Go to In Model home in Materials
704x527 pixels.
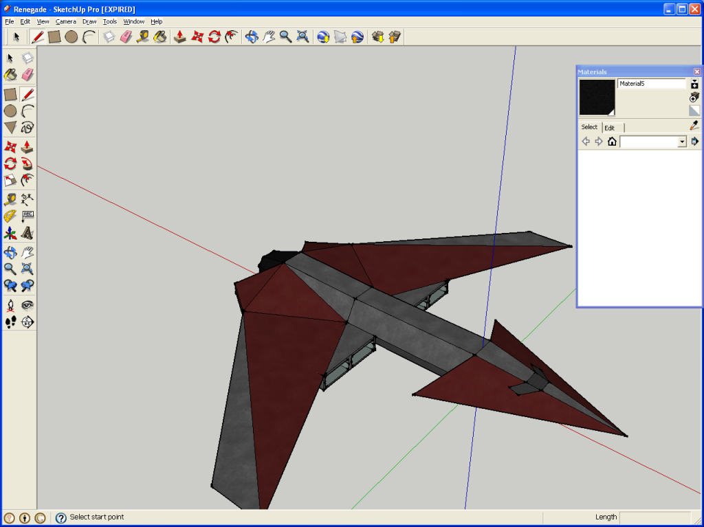click(x=612, y=142)
